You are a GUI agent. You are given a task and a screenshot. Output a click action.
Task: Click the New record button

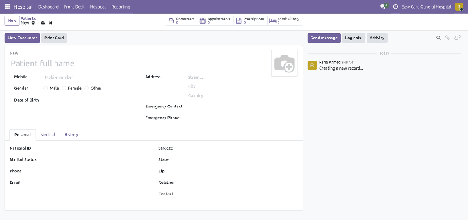tap(12, 21)
